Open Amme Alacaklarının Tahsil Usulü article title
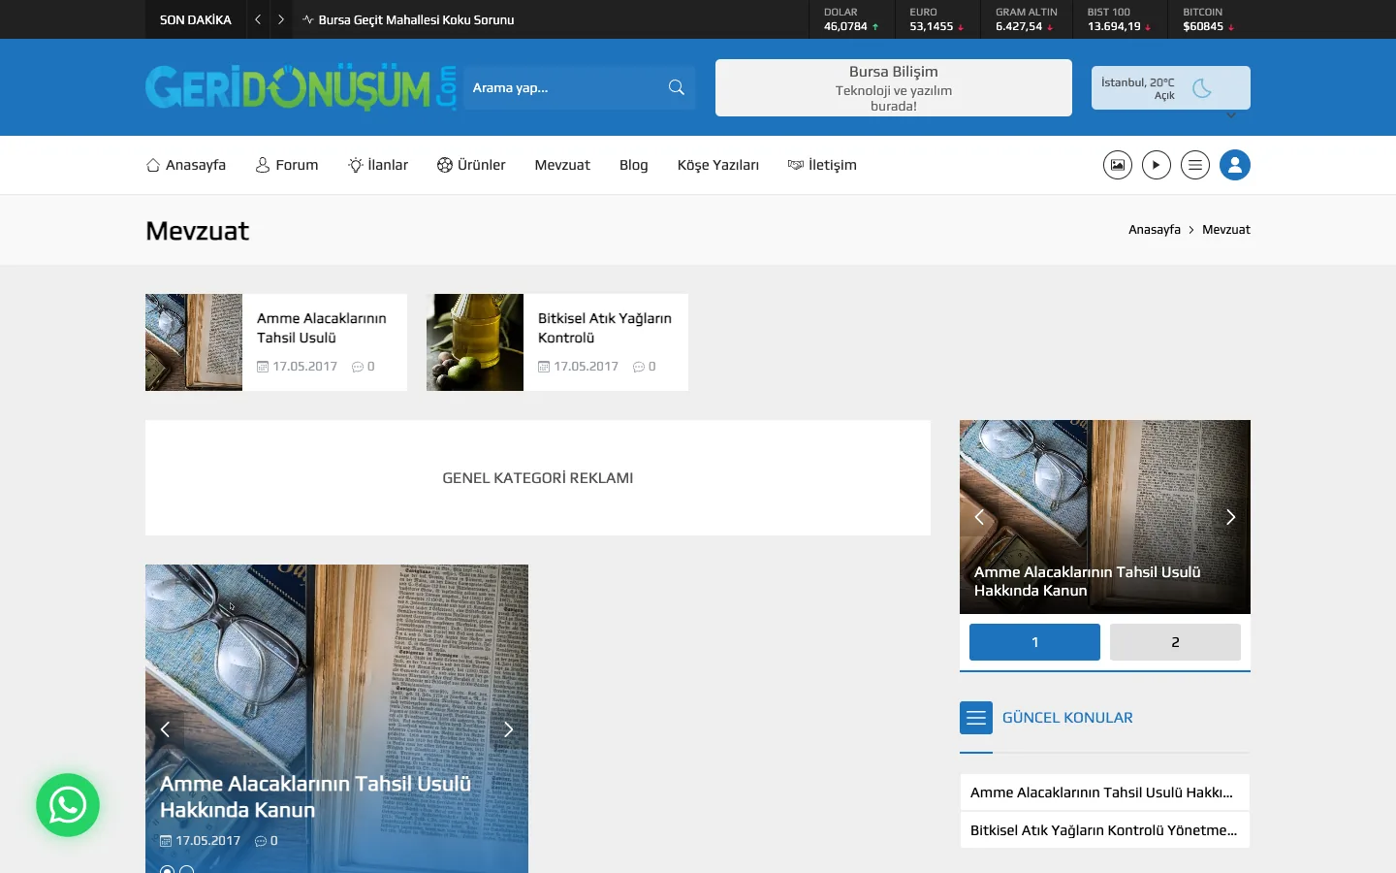The height and width of the screenshot is (873, 1396). (322, 328)
